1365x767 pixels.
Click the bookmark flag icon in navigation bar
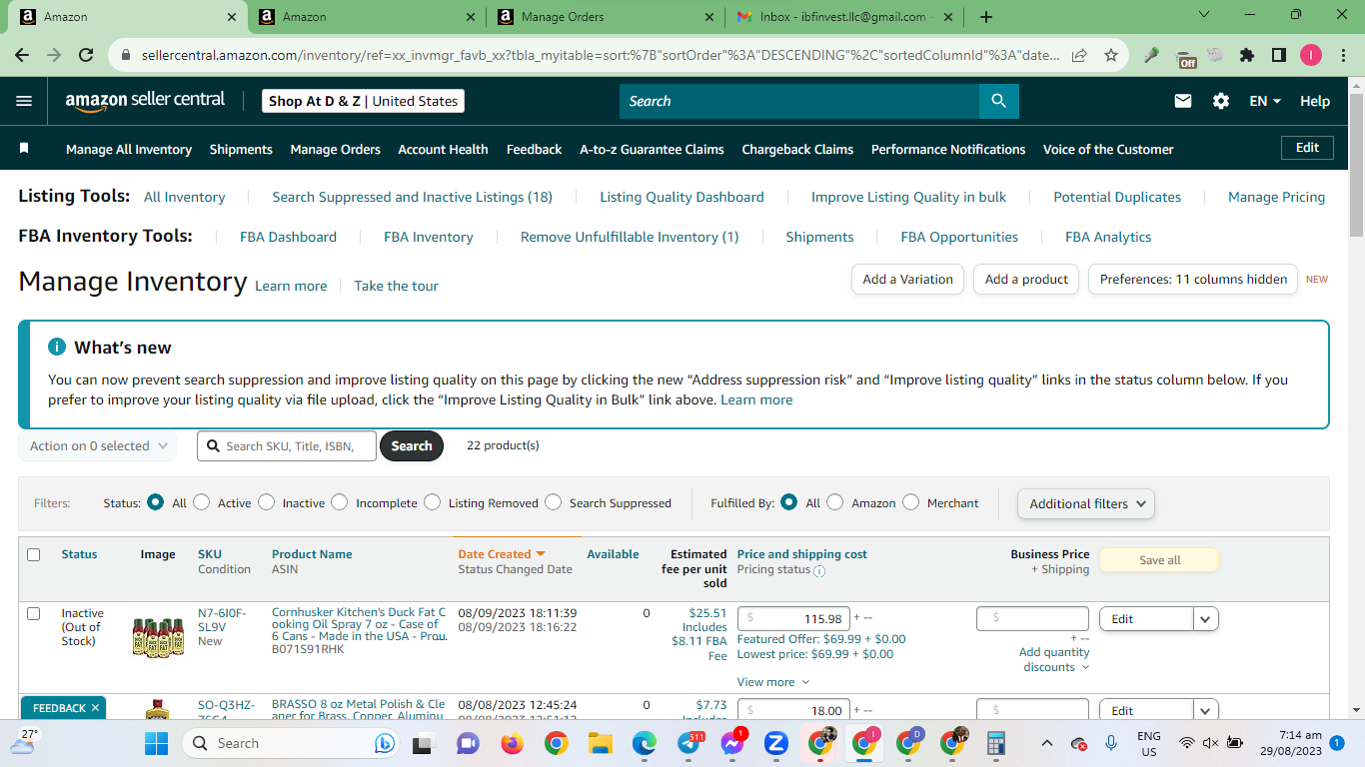(x=25, y=148)
